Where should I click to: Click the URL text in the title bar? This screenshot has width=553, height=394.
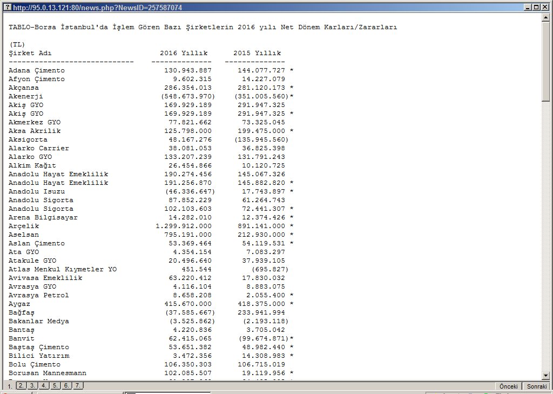point(97,8)
